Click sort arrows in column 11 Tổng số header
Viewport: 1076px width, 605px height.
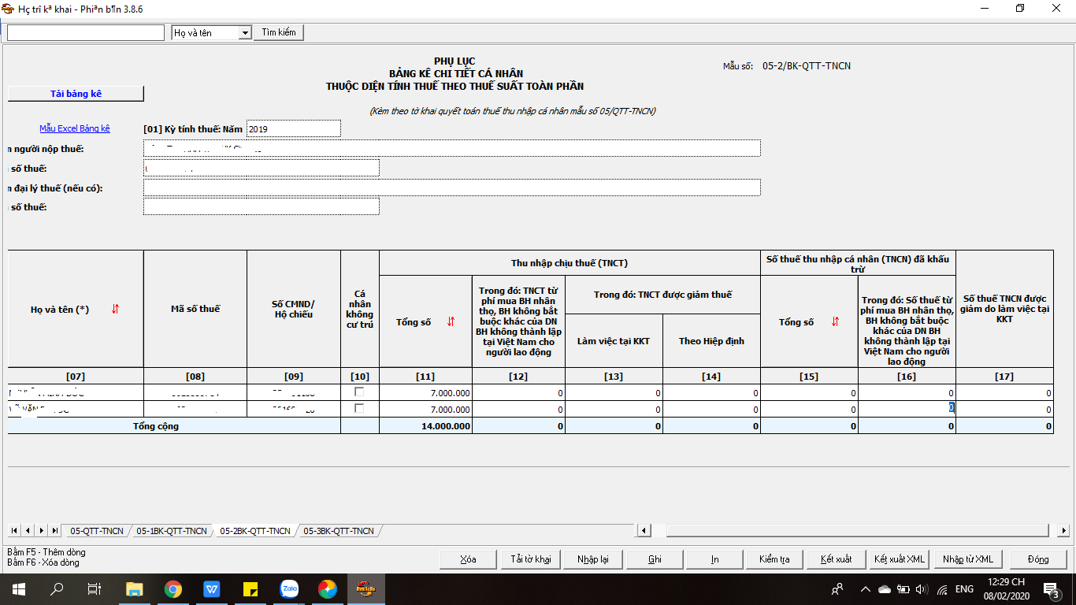point(451,321)
